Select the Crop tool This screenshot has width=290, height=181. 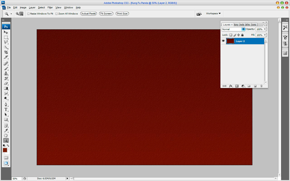click(6, 52)
